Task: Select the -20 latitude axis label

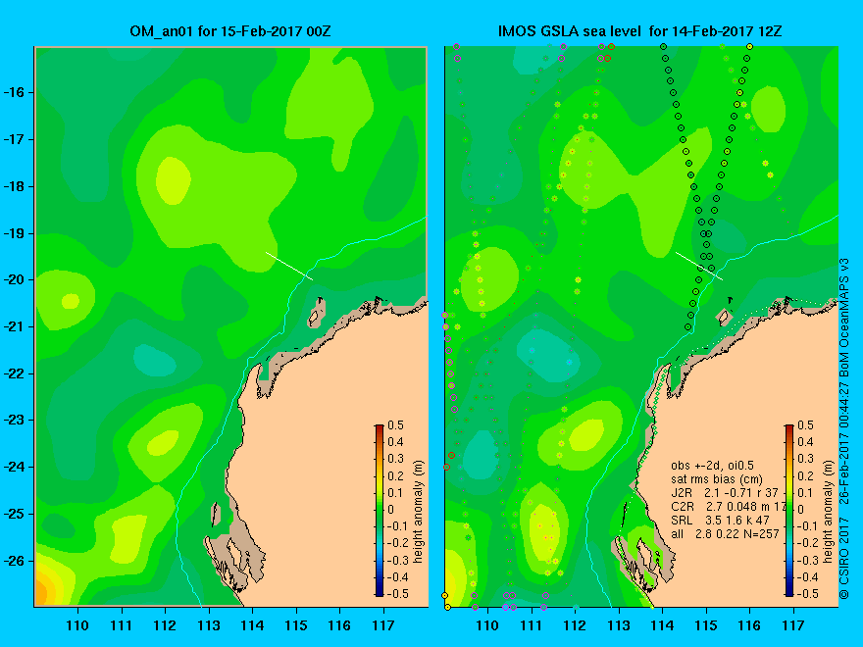Action: tap(16, 280)
